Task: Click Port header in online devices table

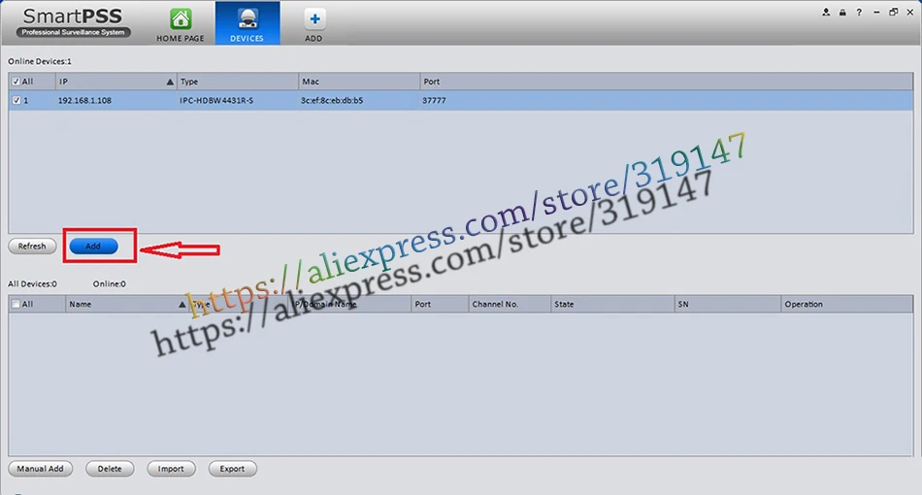Action: click(x=666, y=82)
